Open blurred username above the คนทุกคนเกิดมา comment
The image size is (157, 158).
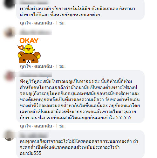click(34, 135)
